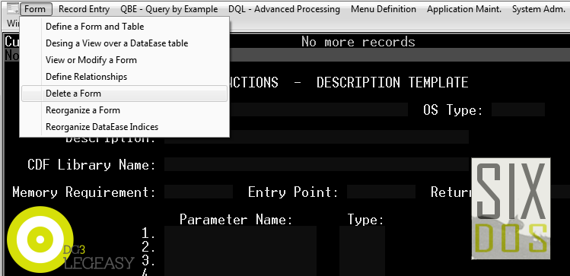Image resolution: width=570 pixels, height=276 pixels.
Task: Click the OS Type input field
Action: [518, 109]
